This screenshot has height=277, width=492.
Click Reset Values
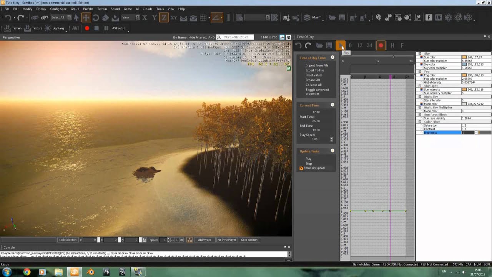(x=314, y=75)
